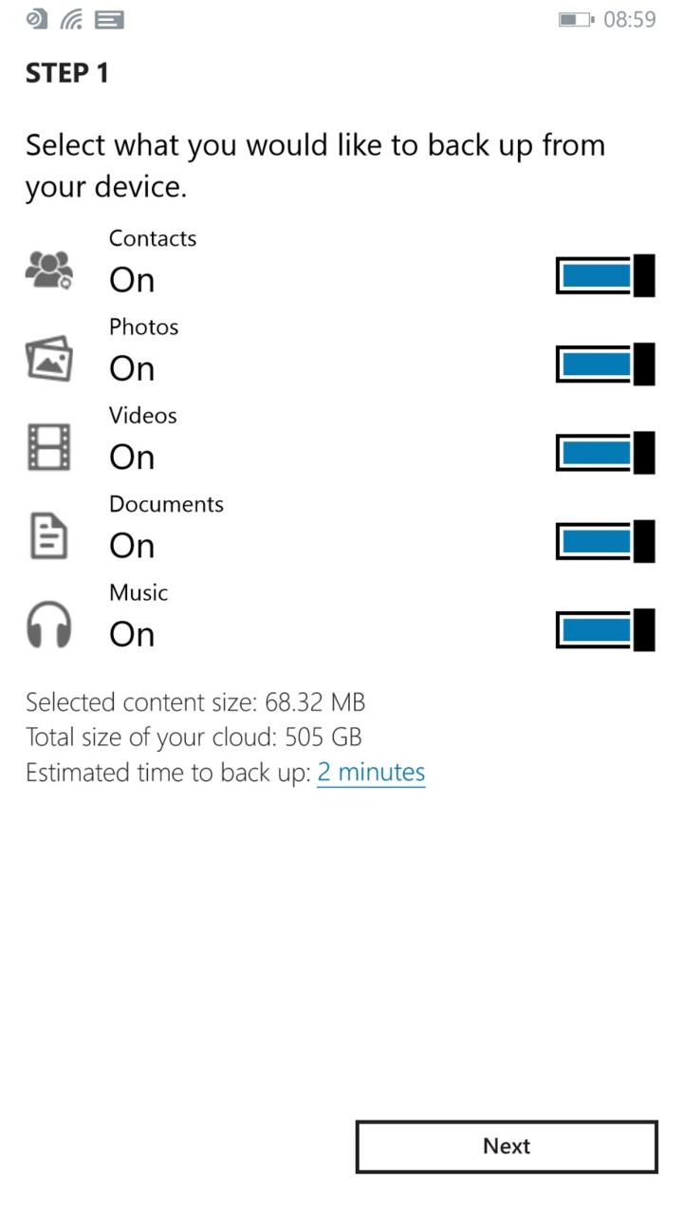
Task: Disable Documents backup switch
Action: (605, 541)
